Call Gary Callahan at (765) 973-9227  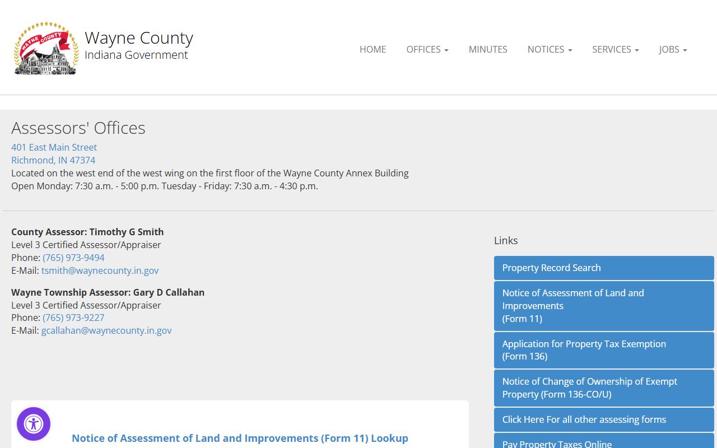(73, 318)
